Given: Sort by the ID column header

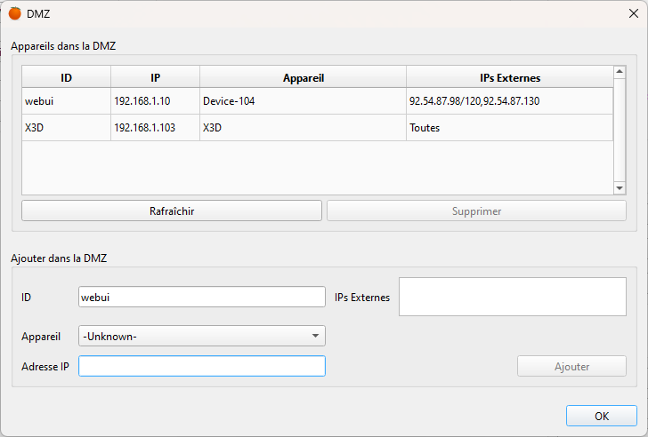Looking at the screenshot, I should pyautogui.click(x=66, y=77).
